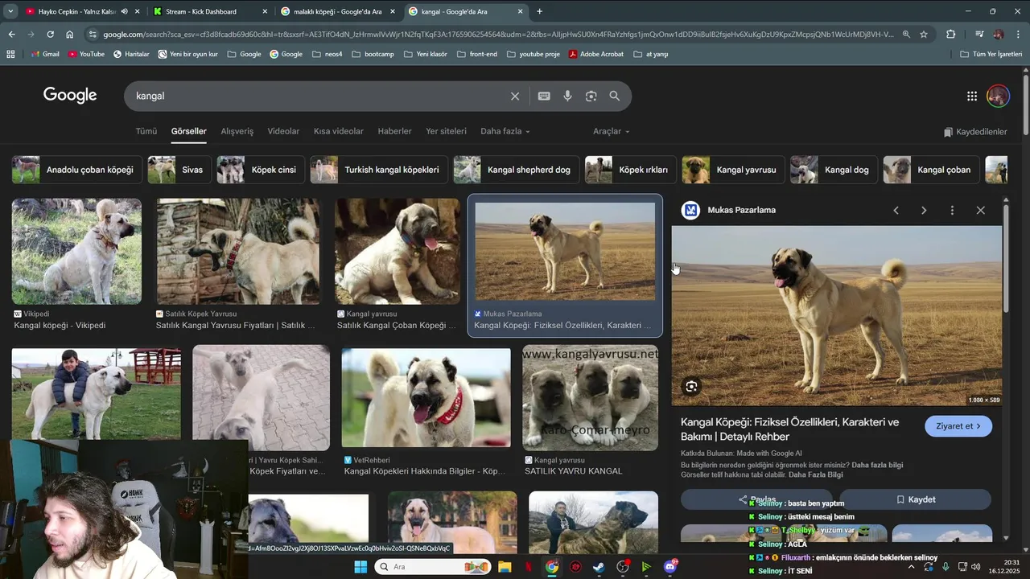This screenshot has width=1030, height=579.
Task: Open the front-end bookmark folder
Action: pos(477,54)
